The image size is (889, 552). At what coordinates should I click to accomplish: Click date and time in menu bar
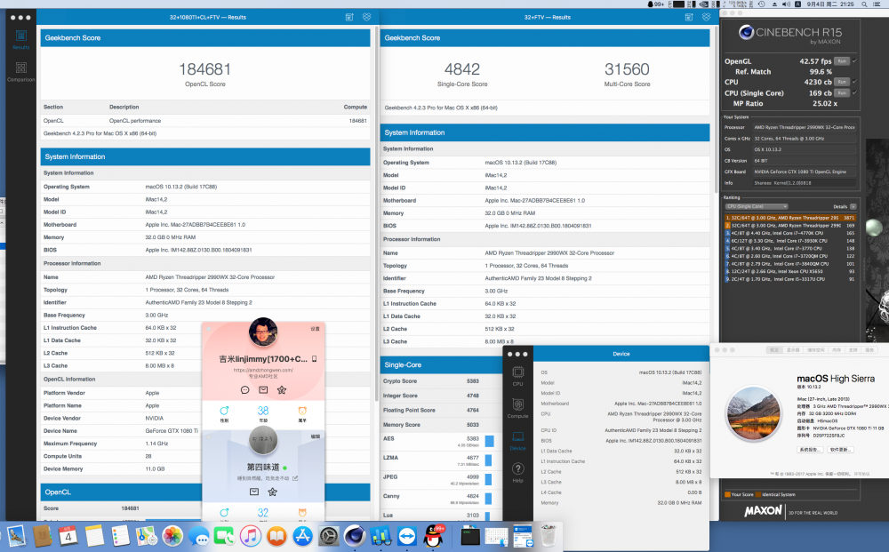click(830, 4)
